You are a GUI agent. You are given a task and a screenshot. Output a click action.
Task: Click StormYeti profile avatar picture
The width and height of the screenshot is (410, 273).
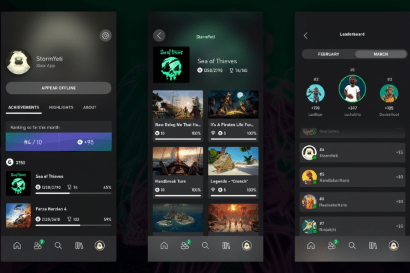[19, 62]
